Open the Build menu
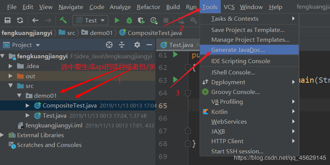This screenshot has height=165, width=330. 173,7
